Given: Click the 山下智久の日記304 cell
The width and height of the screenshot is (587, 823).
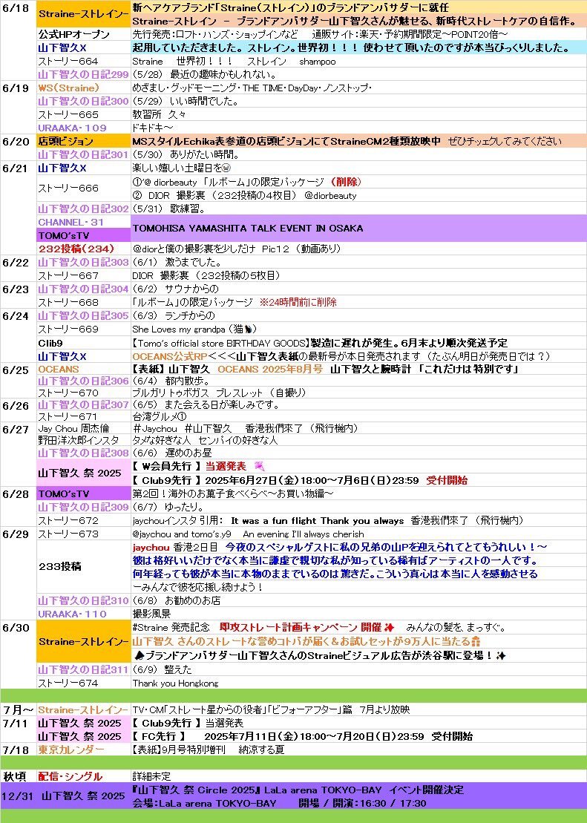Looking at the screenshot, I should click(83, 289).
